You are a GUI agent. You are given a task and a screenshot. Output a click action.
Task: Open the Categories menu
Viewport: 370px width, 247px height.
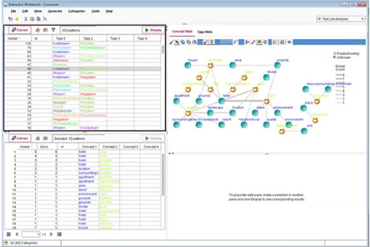click(x=77, y=11)
